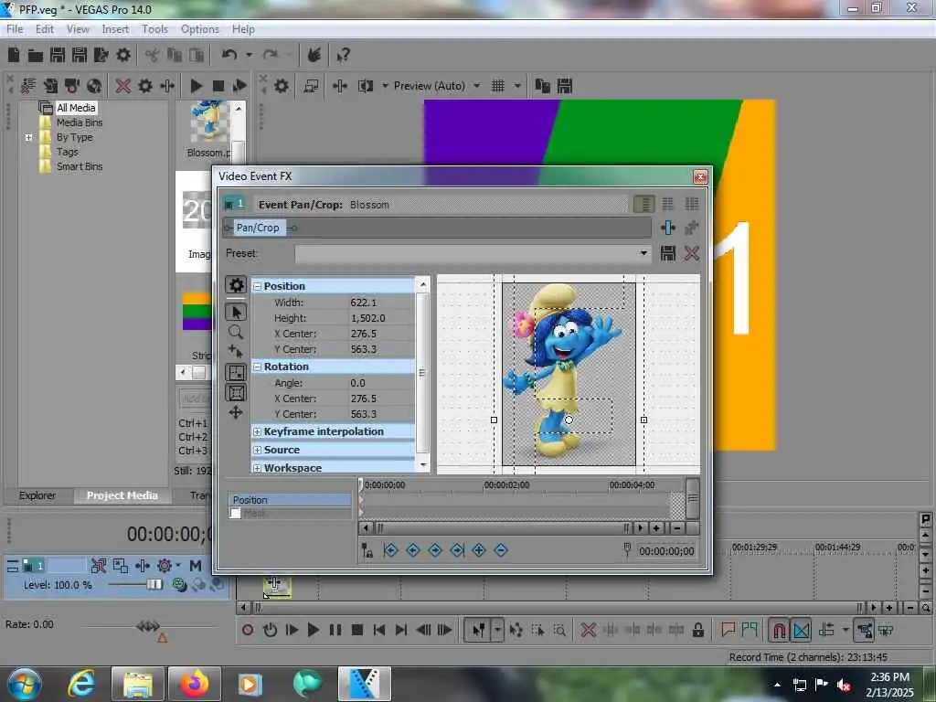936x702 pixels.
Task: Expand the Source section
Action: pos(257,450)
